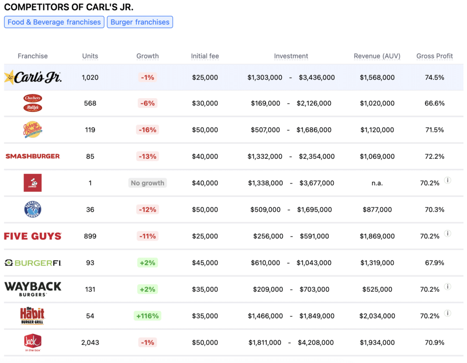The width and height of the screenshot is (467, 363).
Task: Click the 66.6% gross profit value
Action: 435,103
